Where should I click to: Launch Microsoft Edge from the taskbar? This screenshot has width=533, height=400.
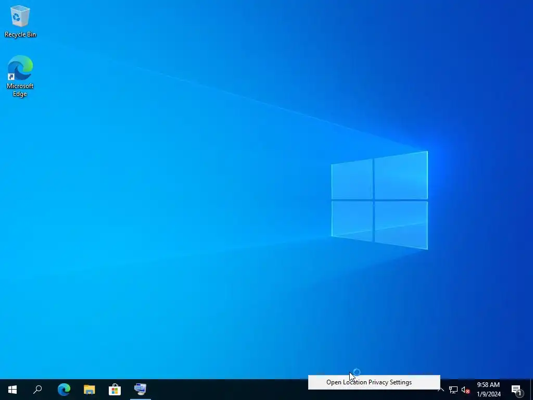[64, 390]
